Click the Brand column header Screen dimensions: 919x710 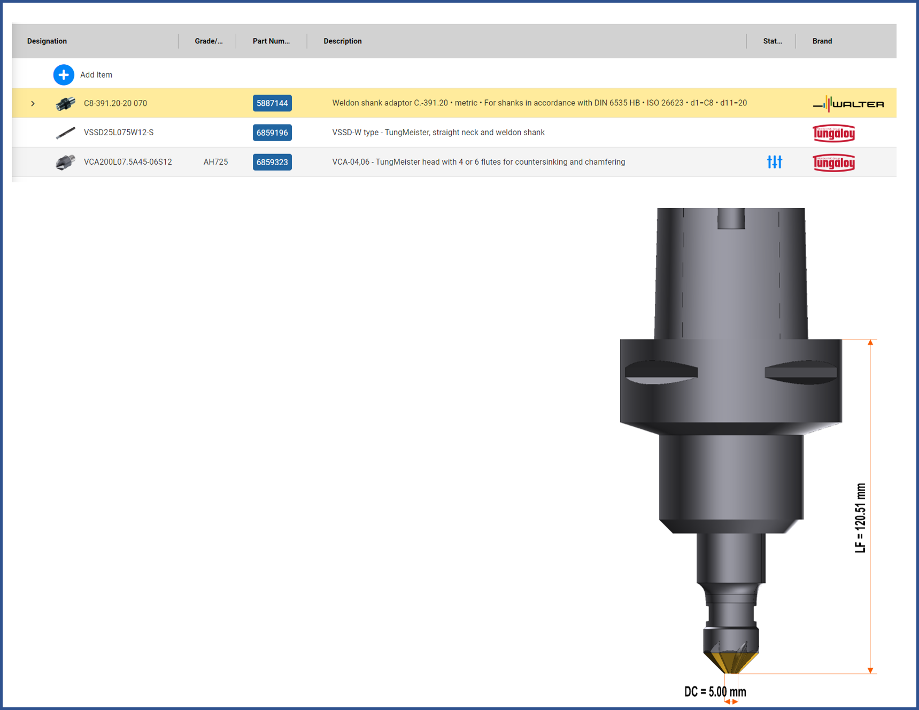coord(822,41)
